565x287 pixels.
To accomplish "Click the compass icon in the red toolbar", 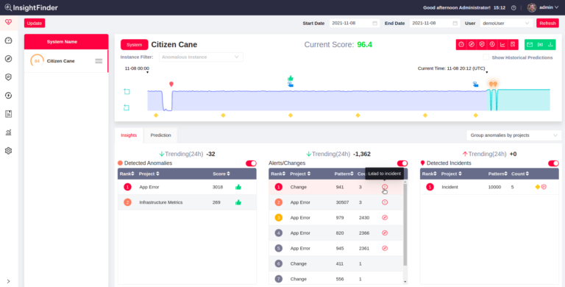I will point(472,45).
